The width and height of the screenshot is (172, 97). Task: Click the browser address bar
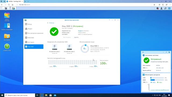click(x=84, y=5)
